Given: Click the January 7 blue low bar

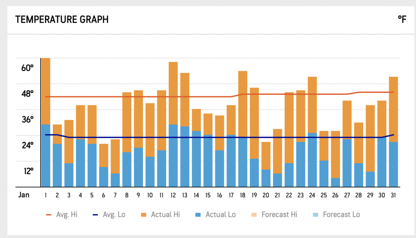Looking at the screenshot, I should click(x=115, y=180).
